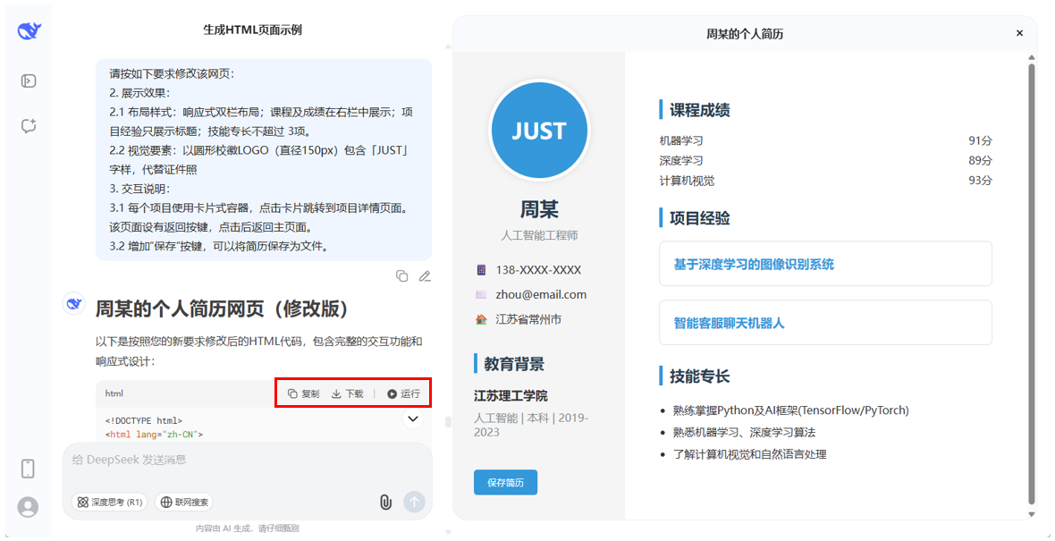Click the job title 人工智能工程师
1055x541 pixels.
click(x=539, y=235)
